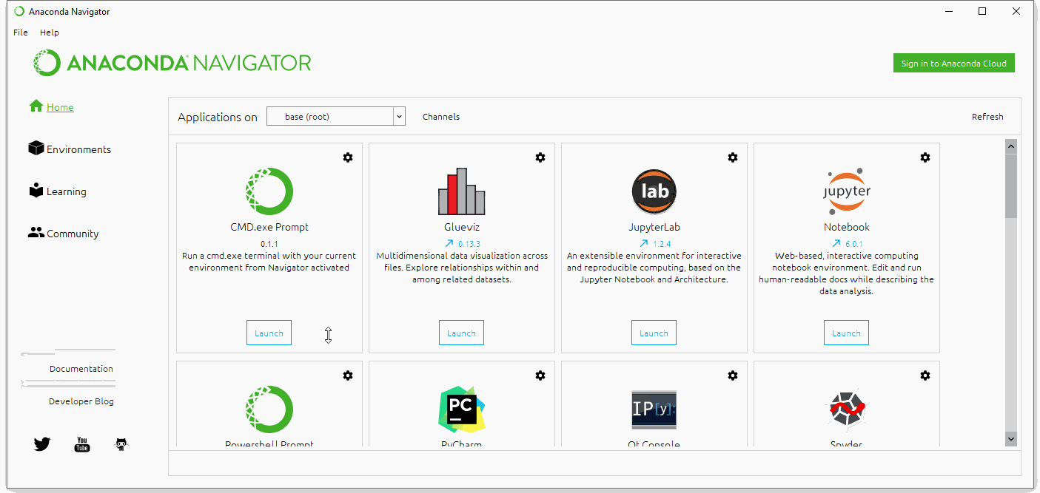Viewport: 1040px width, 493px height.
Task: Open the Powershell Prompt gear options
Action: [x=348, y=375]
